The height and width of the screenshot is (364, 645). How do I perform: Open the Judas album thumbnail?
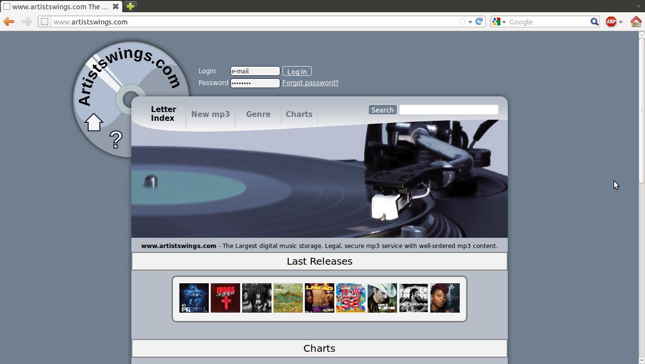click(x=225, y=298)
